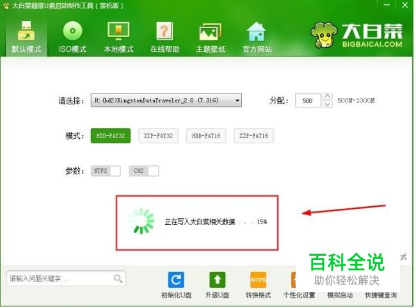The height and width of the screenshot is (308, 416).
Task: Select the 默认模式 USB mode tab
Action: 26,37
